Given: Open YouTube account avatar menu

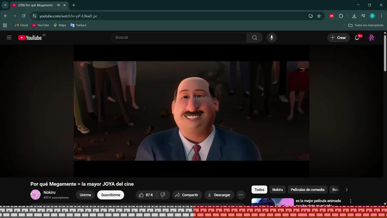Looking at the screenshot, I should pyautogui.click(x=372, y=38).
